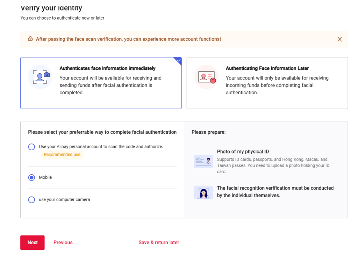Click the blue checkmark corner badge
The image size is (358, 260).
point(178,61)
